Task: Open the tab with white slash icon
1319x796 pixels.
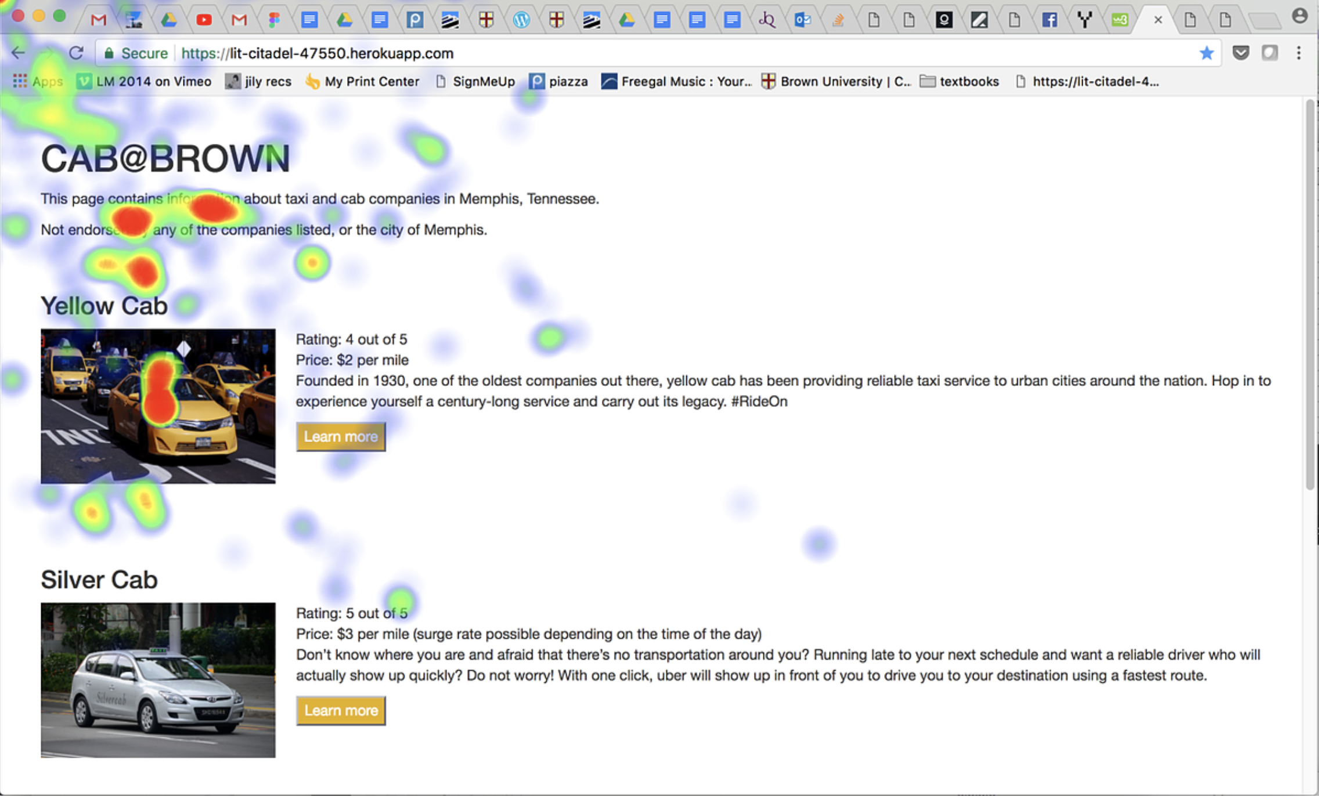Action: point(979,20)
